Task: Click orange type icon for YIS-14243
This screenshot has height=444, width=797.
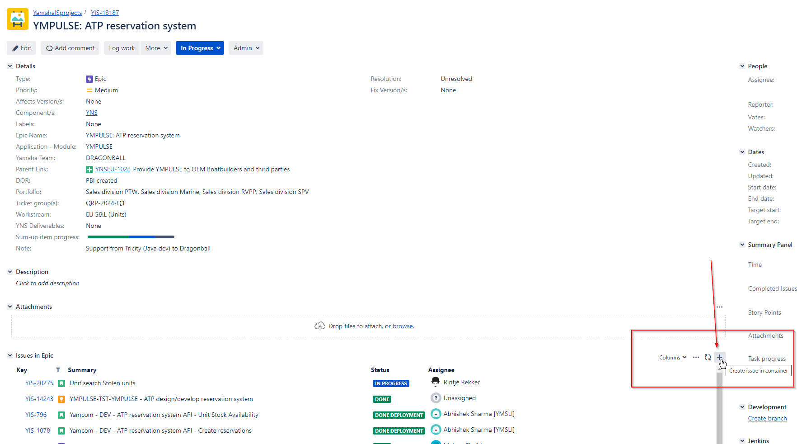Action: tap(61, 399)
